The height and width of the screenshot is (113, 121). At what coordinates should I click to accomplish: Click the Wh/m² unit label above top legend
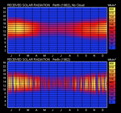coord(112,5)
